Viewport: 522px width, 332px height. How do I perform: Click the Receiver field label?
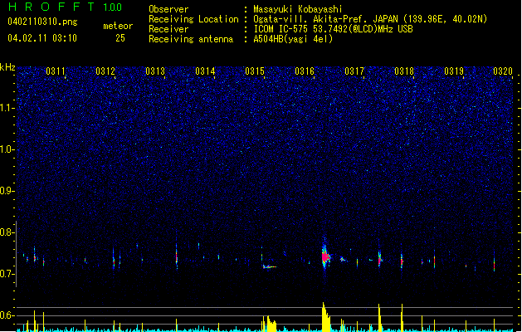pyautogui.click(x=168, y=29)
